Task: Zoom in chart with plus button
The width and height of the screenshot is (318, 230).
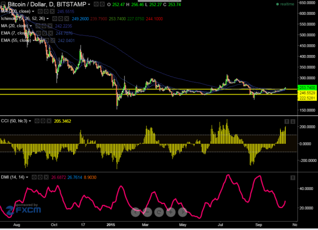Action: point(171,212)
